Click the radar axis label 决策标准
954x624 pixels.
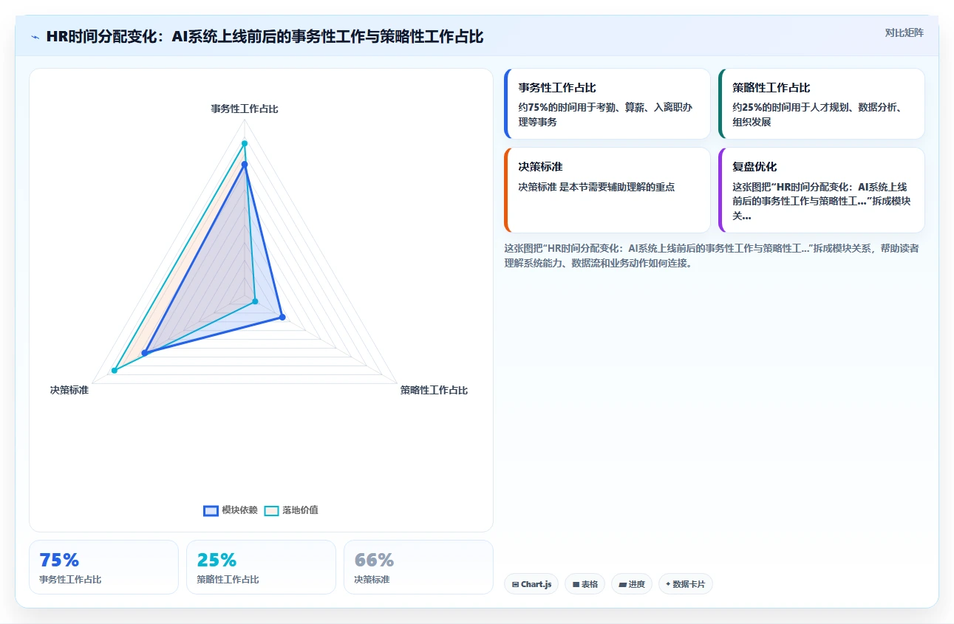(x=69, y=390)
